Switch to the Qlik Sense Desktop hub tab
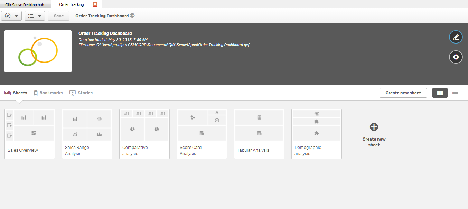This screenshot has height=209, width=468. pyautogui.click(x=24, y=4)
